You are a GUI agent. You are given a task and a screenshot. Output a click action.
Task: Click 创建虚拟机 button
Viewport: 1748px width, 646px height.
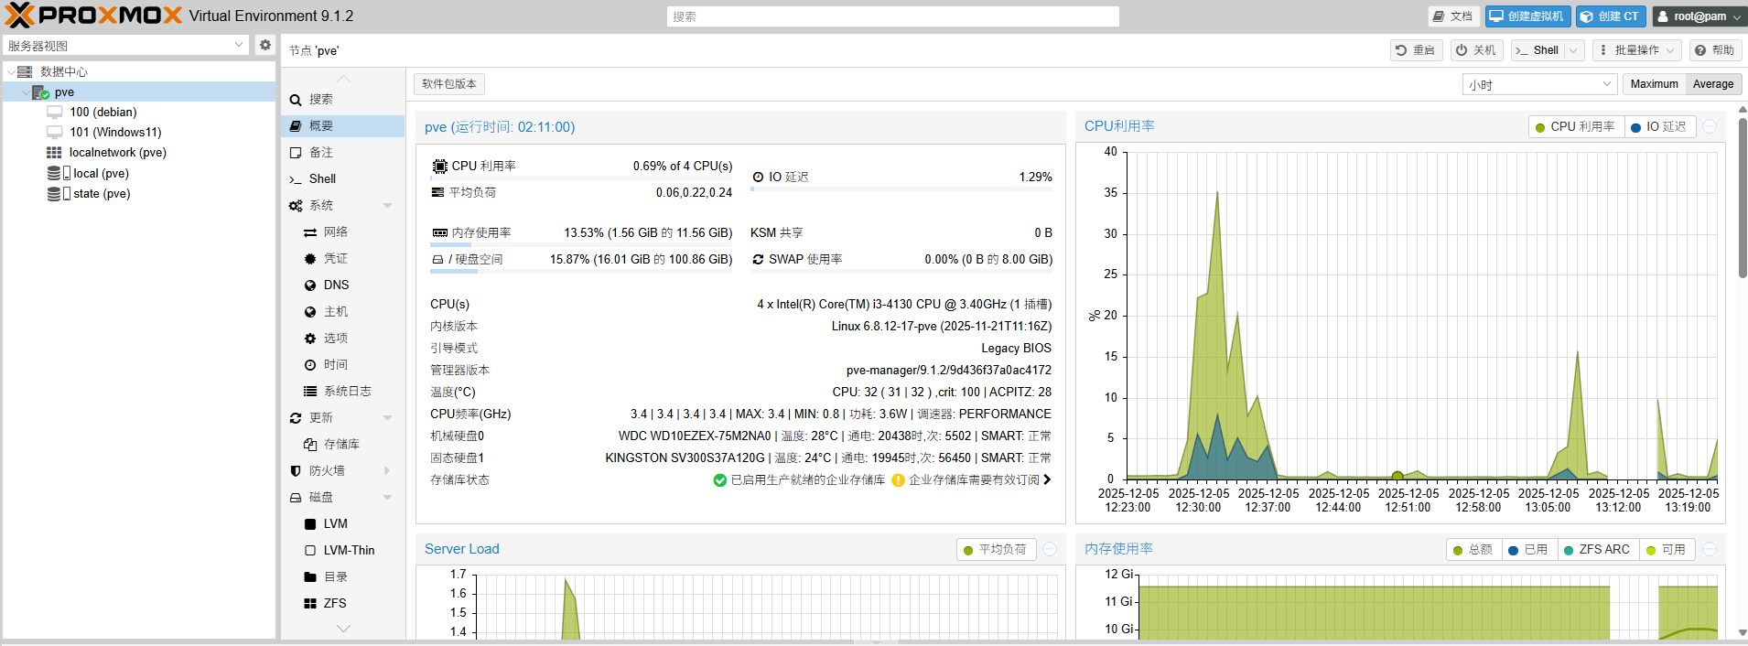pyautogui.click(x=1527, y=16)
